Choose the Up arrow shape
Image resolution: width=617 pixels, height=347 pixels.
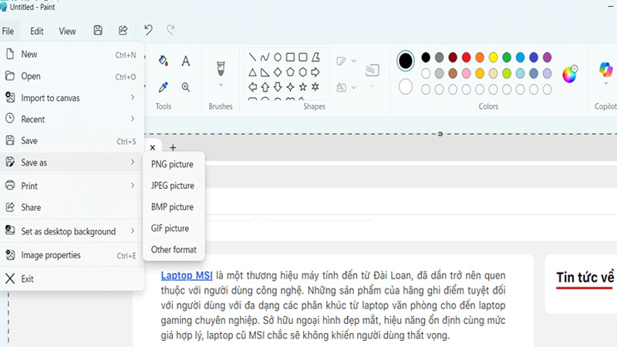click(x=265, y=87)
